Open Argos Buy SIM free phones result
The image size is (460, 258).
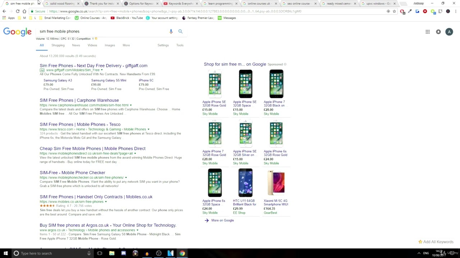pos(108,225)
